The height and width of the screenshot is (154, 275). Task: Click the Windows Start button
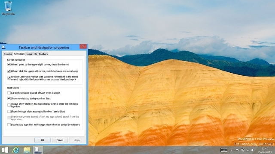(5, 150)
